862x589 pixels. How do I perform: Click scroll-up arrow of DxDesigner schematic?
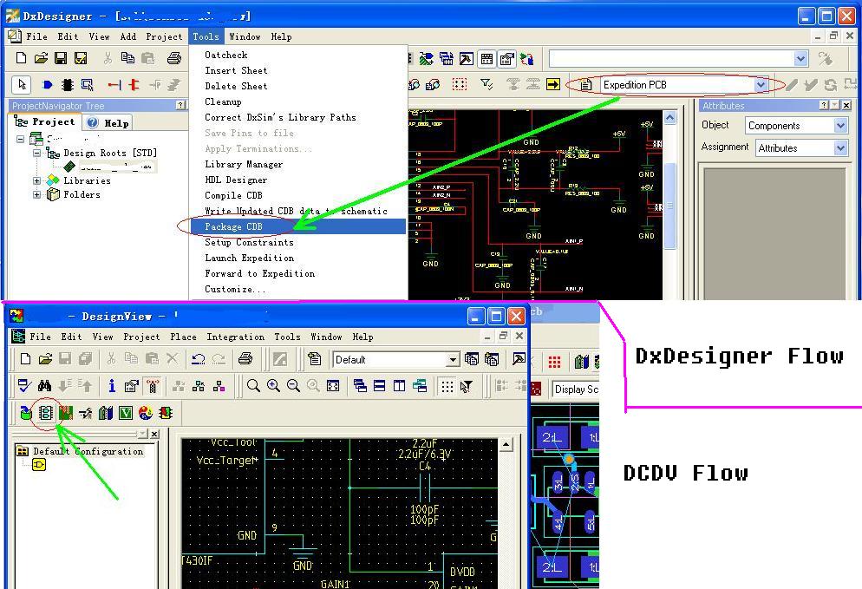click(669, 117)
